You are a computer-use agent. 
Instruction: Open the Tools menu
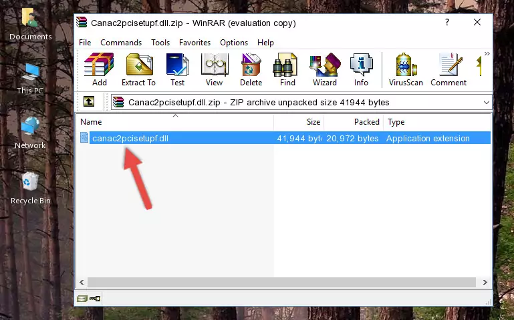(x=160, y=43)
